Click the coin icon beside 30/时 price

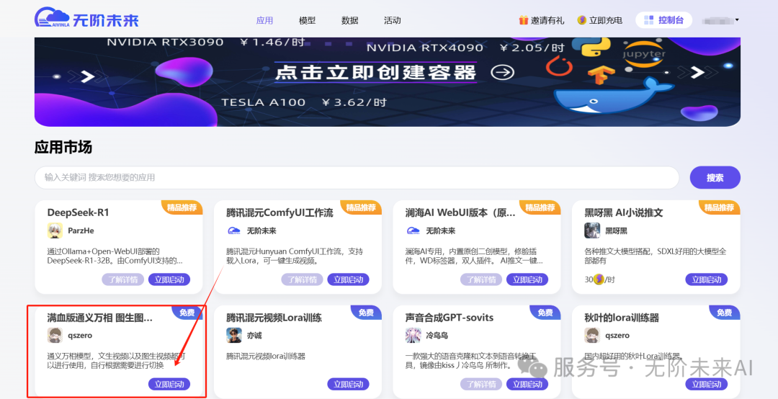(x=599, y=279)
